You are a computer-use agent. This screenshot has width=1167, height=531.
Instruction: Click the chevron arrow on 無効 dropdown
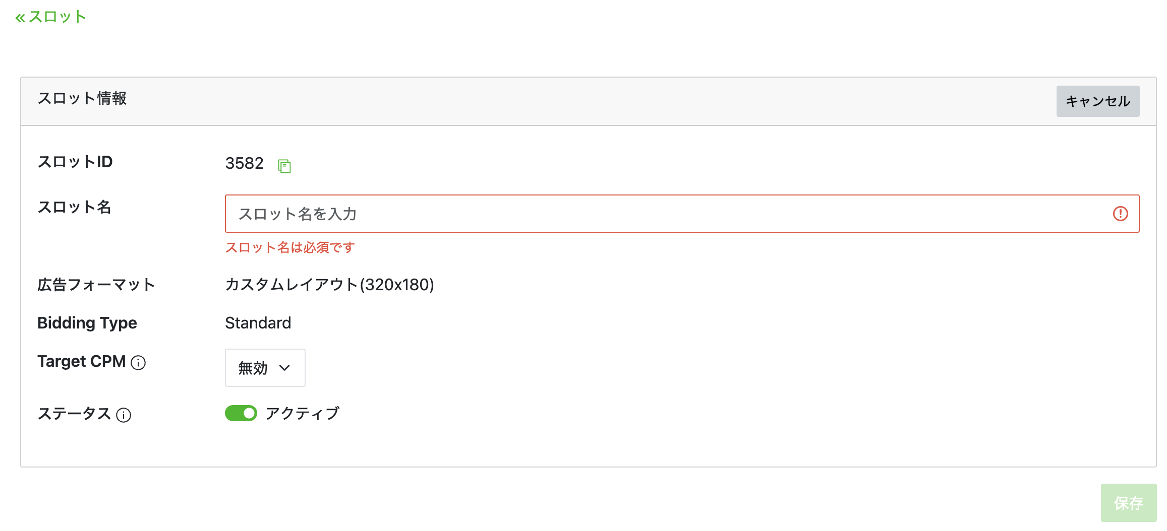284,368
